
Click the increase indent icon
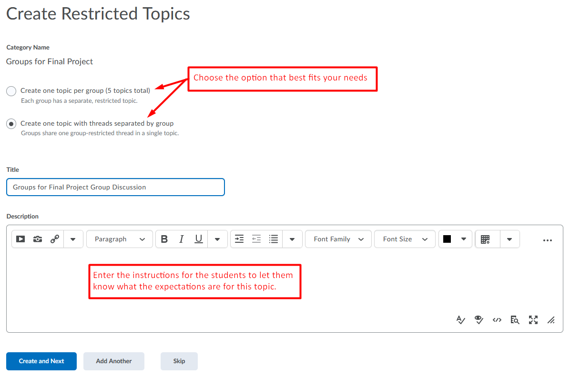click(239, 239)
